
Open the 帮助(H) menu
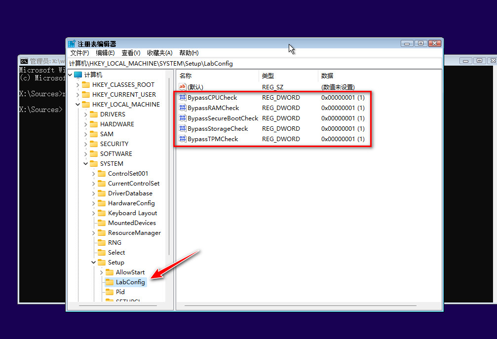189,53
